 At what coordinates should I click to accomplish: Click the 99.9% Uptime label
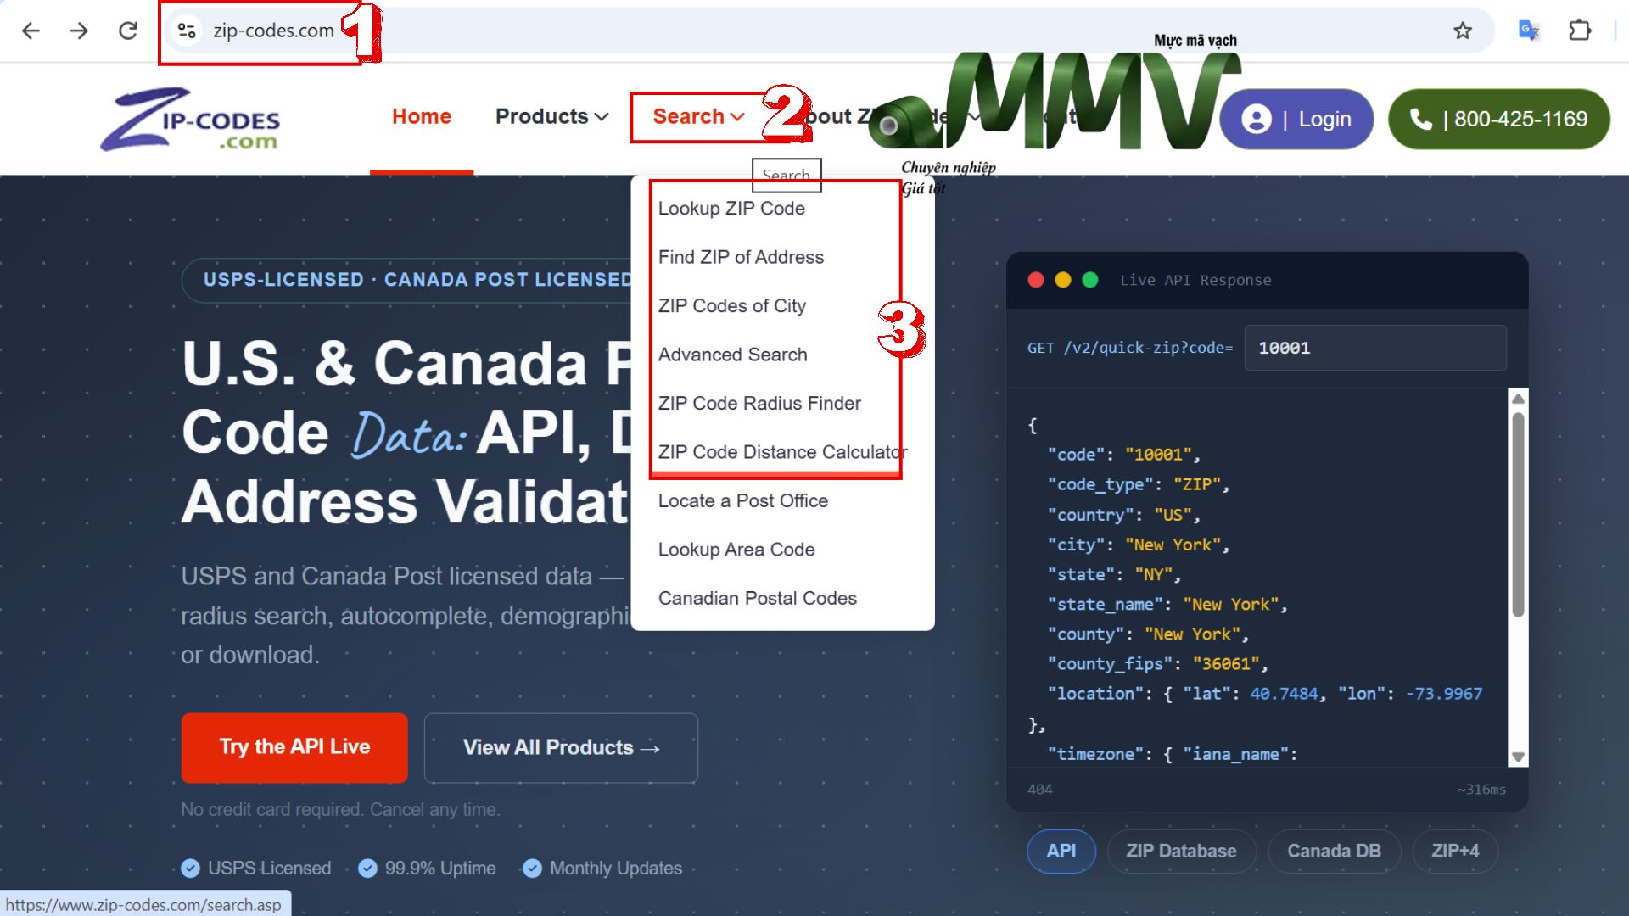tap(427, 869)
